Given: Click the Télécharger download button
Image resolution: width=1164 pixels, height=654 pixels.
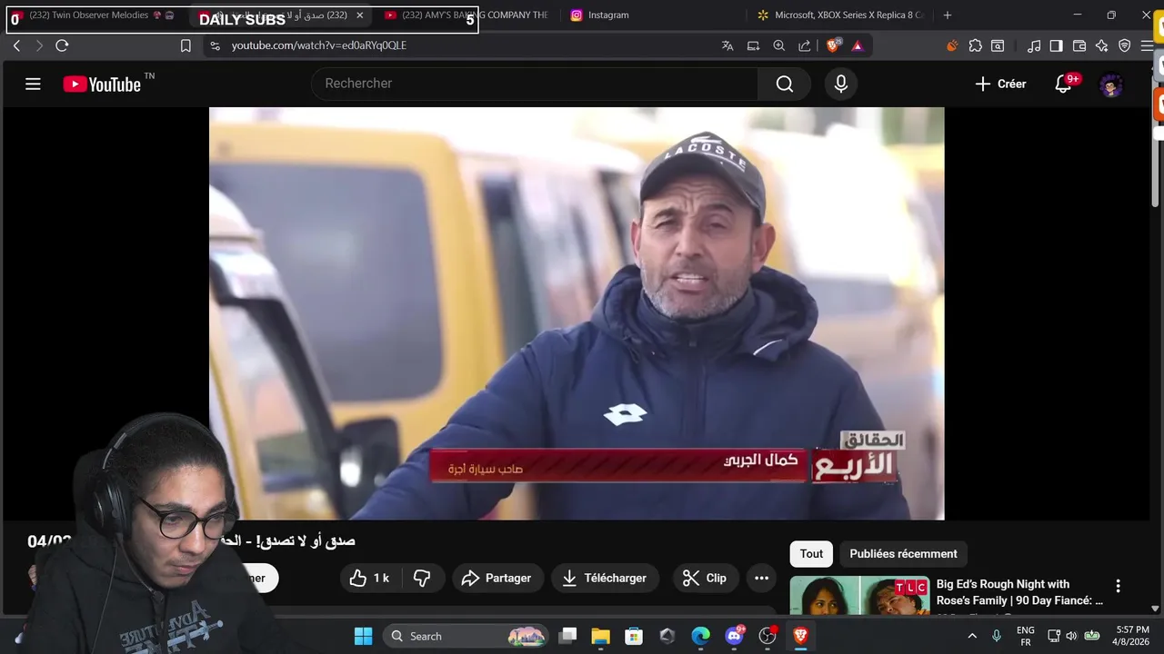Looking at the screenshot, I should tap(604, 578).
